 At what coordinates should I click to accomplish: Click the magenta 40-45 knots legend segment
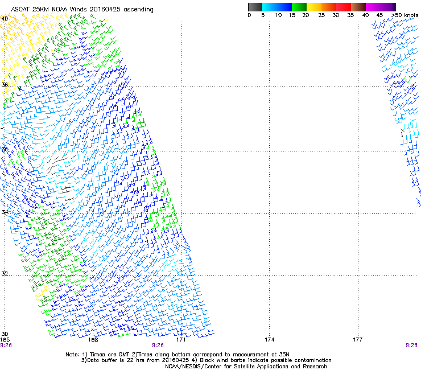tap(373, 7)
